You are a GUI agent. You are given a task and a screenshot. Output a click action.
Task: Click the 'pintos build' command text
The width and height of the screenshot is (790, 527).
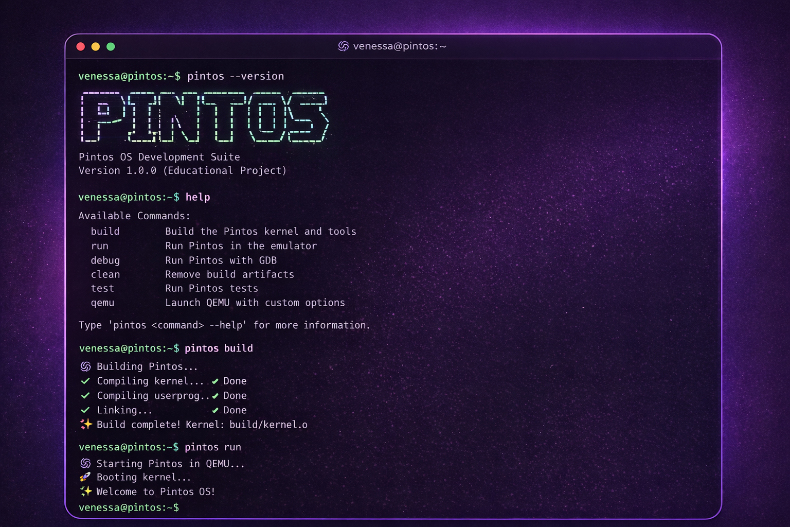[219, 348]
